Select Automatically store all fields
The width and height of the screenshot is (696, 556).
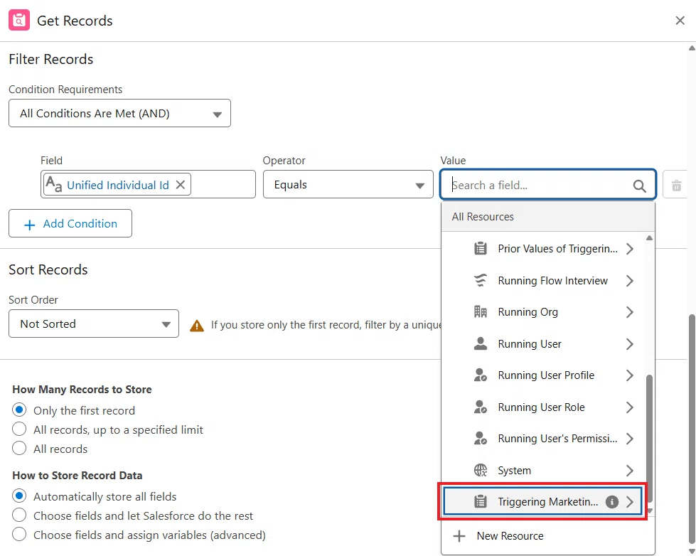19,496
